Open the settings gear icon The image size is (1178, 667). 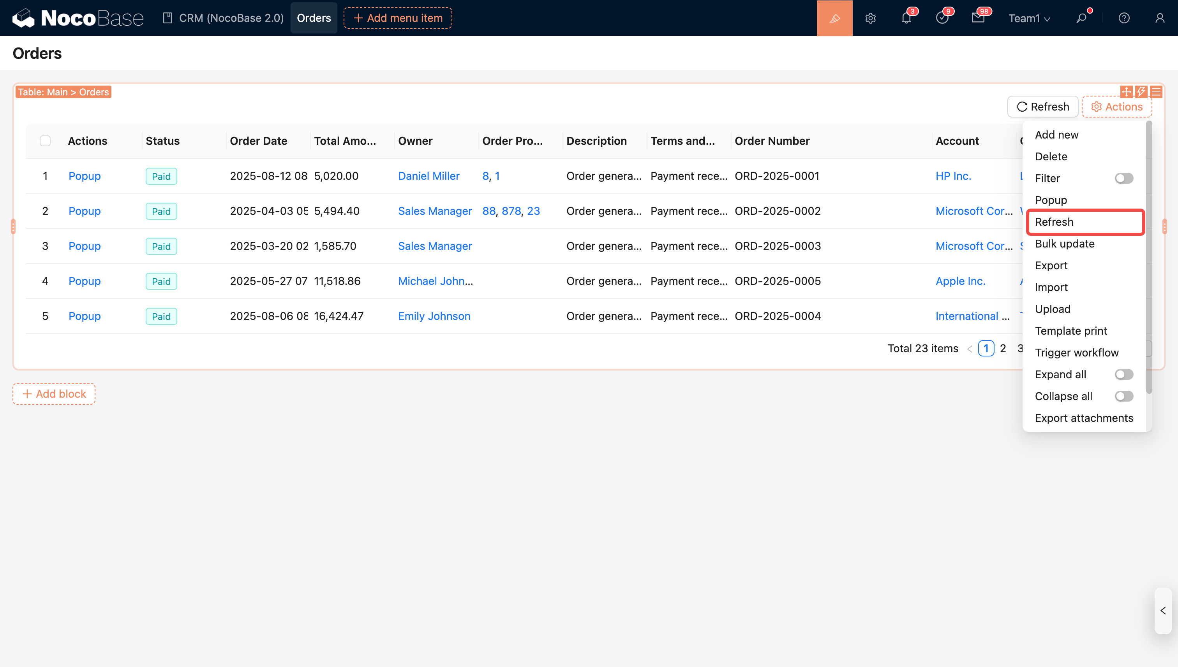[x=870, y=18]
